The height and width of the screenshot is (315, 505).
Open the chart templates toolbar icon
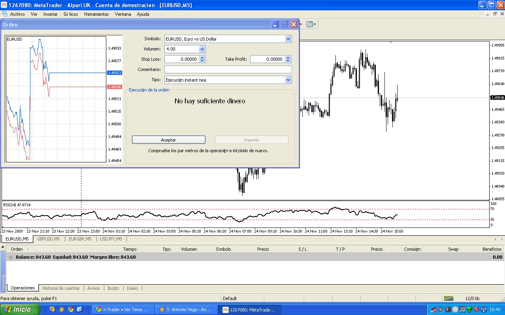point(309,24)
